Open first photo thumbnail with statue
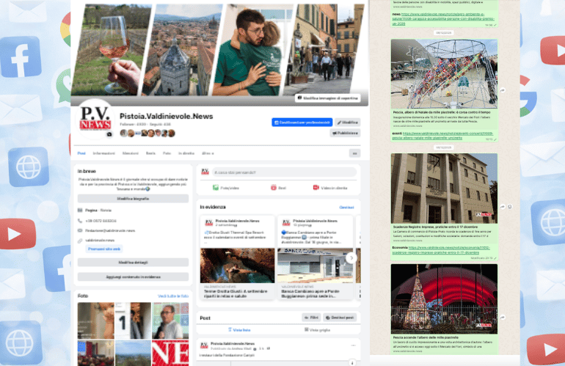Viewport: 565px width, 366px height. pos(96,321)
